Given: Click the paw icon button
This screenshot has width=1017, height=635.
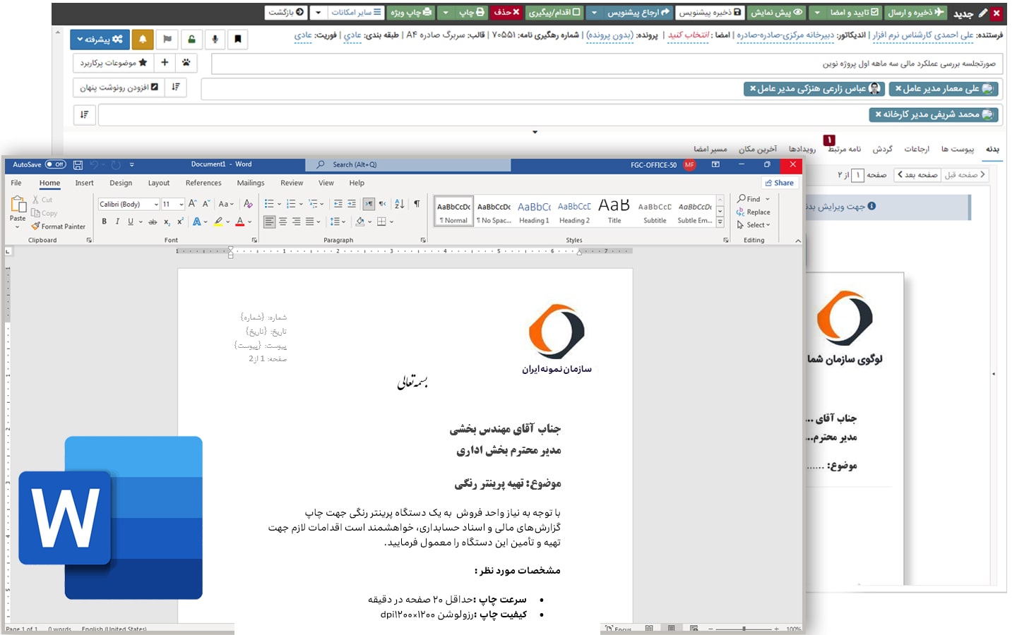Looking at the screenshot, I should [186, 63].
